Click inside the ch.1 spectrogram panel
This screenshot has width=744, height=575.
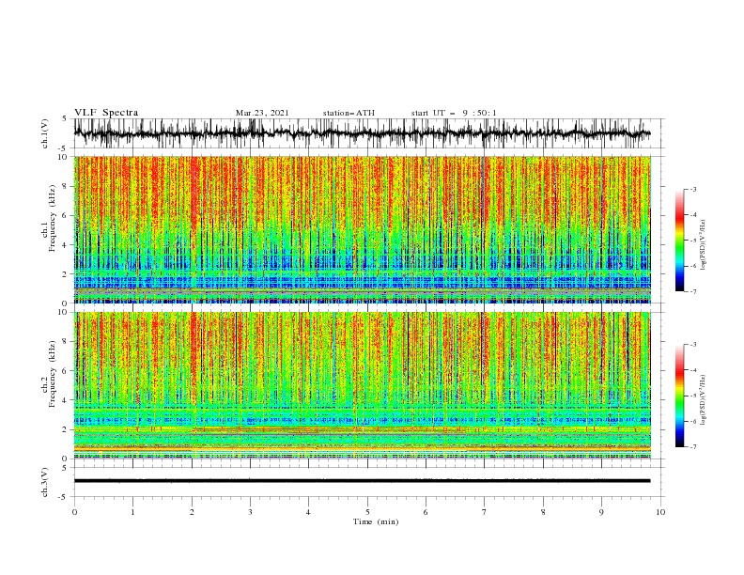pos(363,229)
